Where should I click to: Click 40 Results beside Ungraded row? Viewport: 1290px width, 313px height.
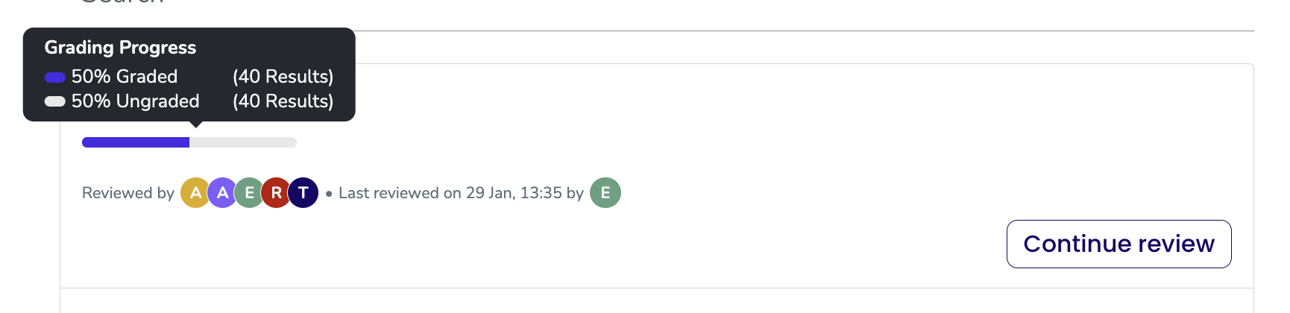[x=283, y=101]
